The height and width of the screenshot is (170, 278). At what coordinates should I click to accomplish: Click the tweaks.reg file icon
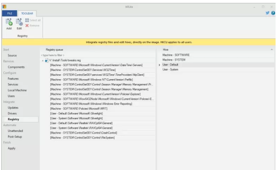pos(47,60)
